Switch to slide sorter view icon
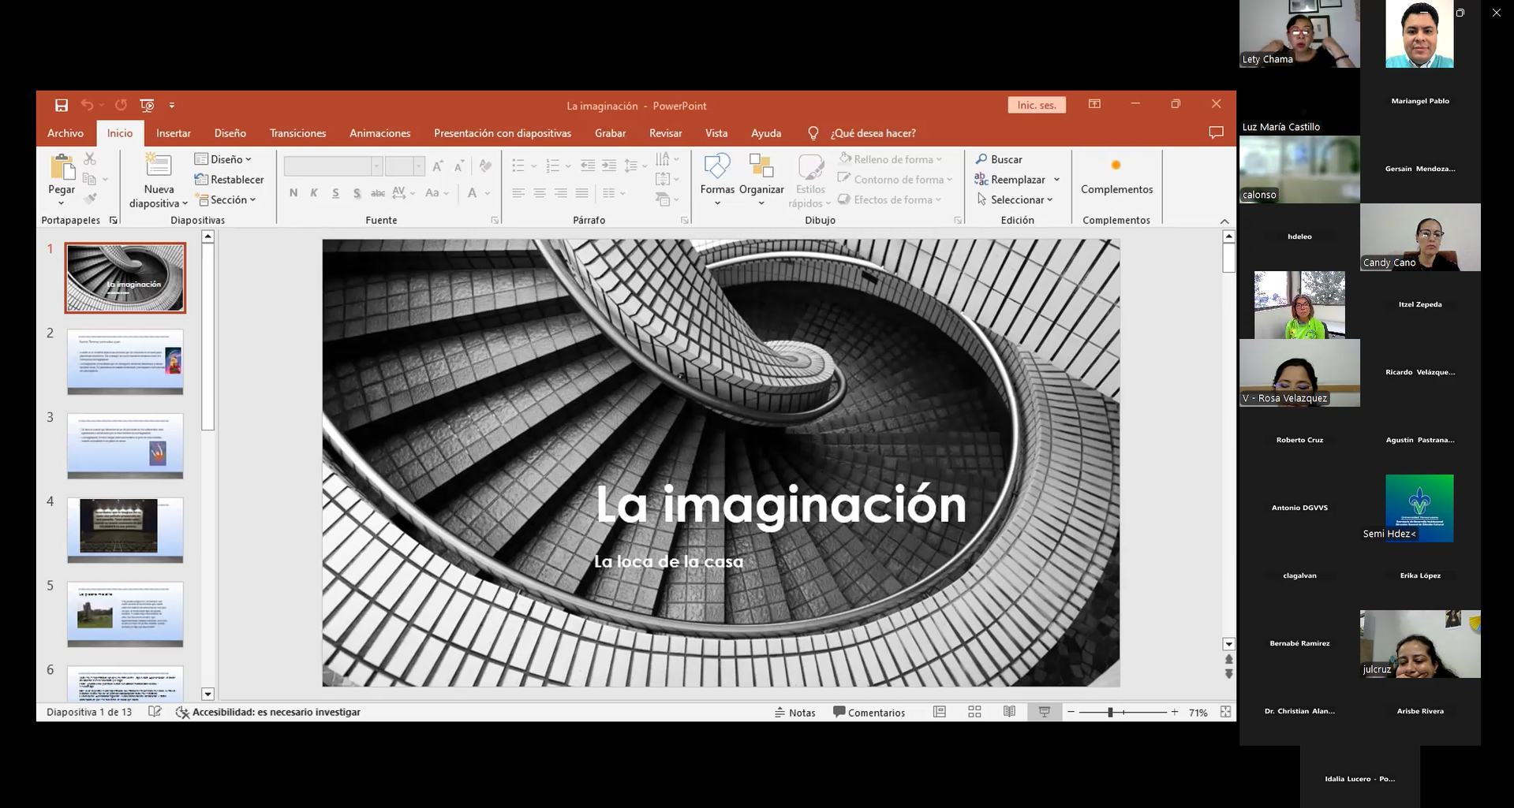 [x=974, y=712]
